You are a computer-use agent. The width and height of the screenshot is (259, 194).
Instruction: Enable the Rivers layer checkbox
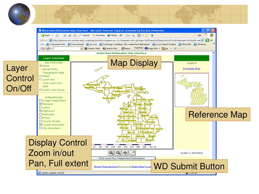pos(41,118)
